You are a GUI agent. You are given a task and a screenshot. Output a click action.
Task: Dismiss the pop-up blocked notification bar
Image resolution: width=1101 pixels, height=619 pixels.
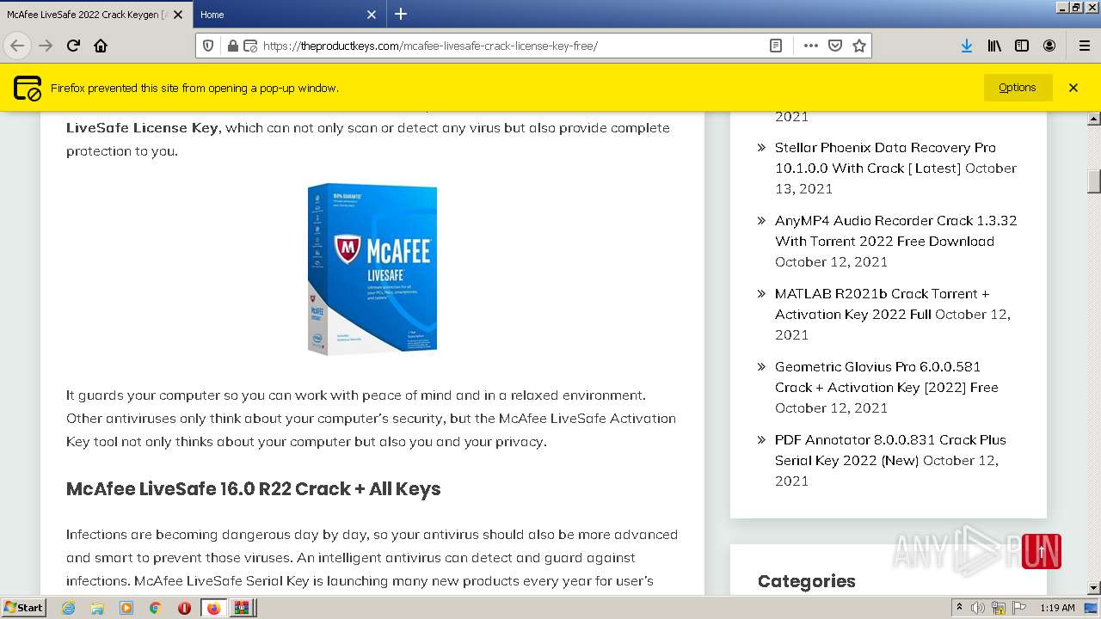coord(1073,88)
